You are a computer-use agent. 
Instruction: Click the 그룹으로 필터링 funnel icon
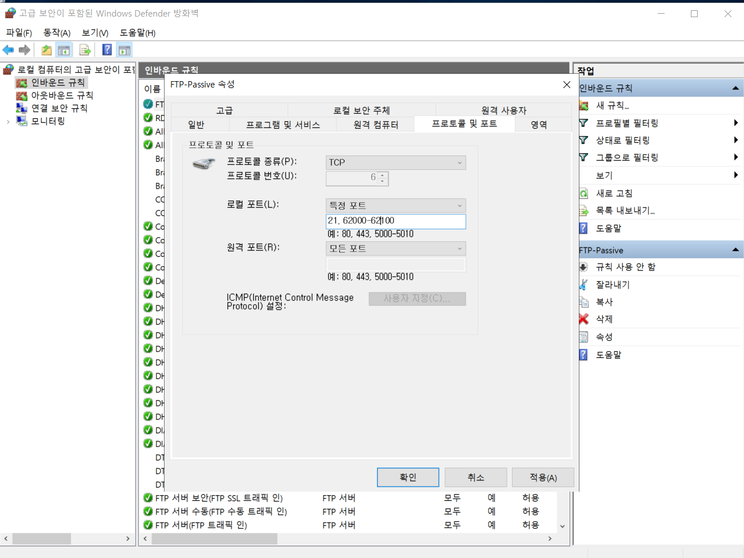pyautogui.click(x=584, y=157)
